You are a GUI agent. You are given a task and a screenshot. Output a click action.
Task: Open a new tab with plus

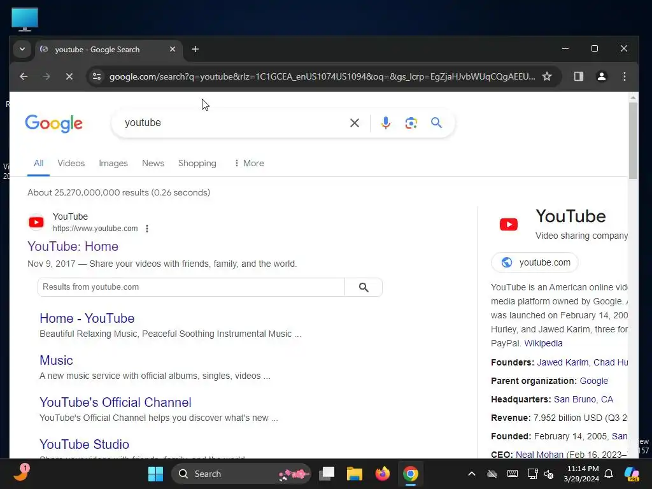(195, 50)
